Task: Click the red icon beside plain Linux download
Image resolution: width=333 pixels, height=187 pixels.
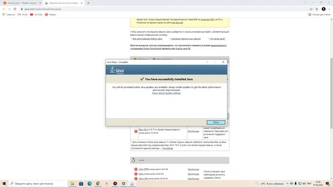Action: pyautogui.click(x=136, y=174)
